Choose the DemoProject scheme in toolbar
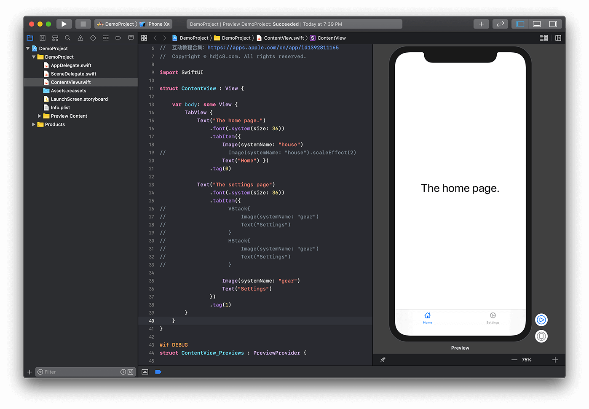Image resolution: width=589 pixels, height=409 pixels. pos(115,24)
